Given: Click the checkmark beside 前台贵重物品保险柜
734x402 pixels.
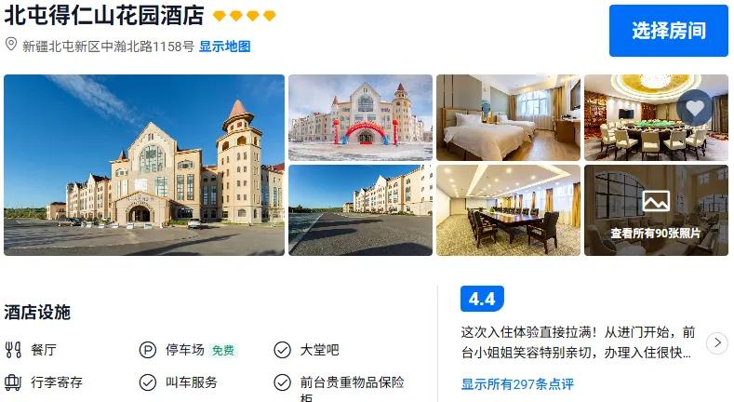Looking at the screenshot, I should click(282, 382).
